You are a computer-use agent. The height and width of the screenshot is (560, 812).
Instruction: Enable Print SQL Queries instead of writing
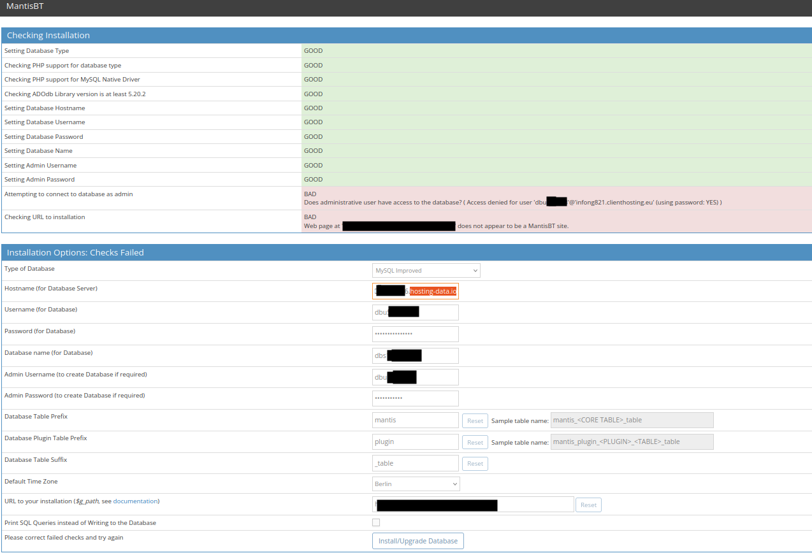pos(375,522)
